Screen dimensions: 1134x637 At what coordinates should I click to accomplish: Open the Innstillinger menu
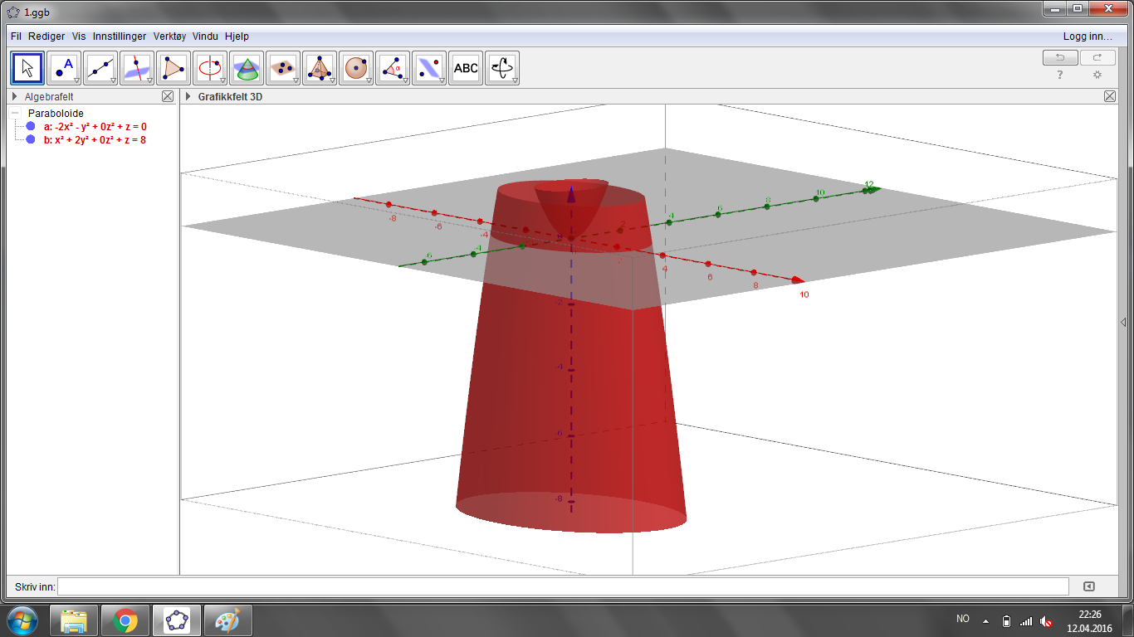click(x=120, y=36)
